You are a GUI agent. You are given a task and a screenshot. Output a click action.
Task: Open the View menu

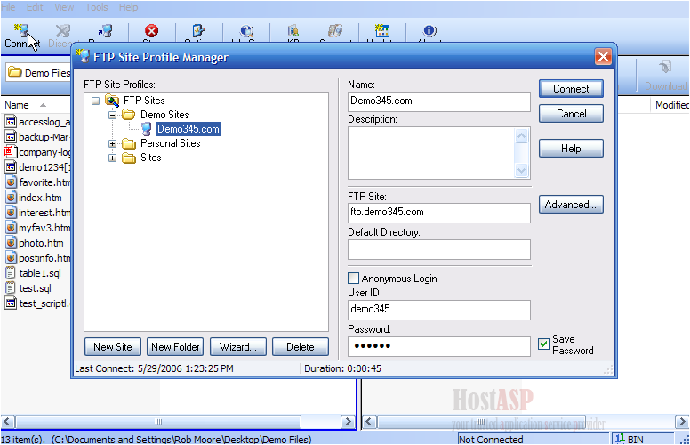tap(64, 7)
